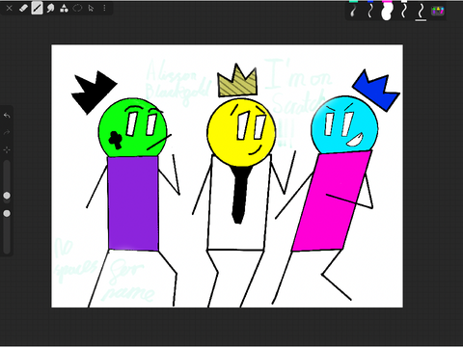The image size is (463, 347).
Task: Click the upper slider handle
Action: point(7,196)
